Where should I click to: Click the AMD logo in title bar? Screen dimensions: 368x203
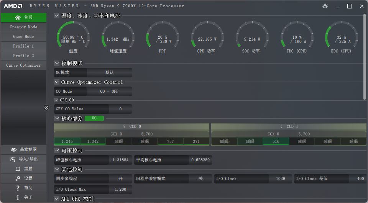[x=13, y=6]
